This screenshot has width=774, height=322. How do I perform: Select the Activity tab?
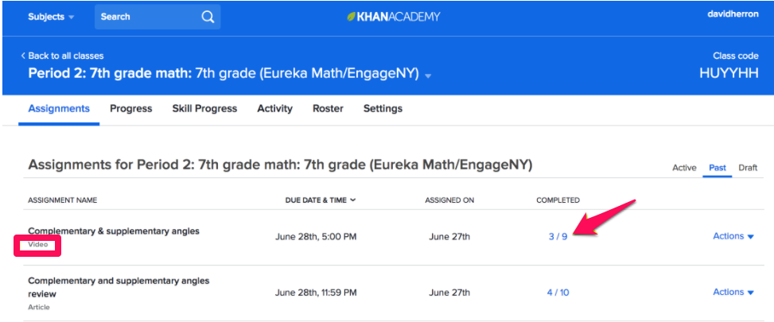274,109
